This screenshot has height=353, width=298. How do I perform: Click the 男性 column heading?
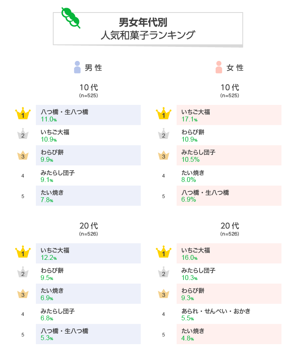[94, 68]
